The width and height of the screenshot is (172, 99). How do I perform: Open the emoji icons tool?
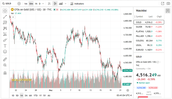(x=5, y=52)
